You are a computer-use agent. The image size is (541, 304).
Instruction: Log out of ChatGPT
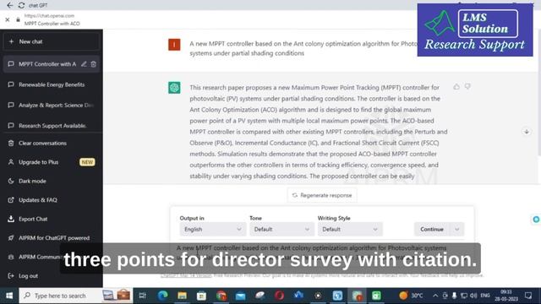[28, 276]
